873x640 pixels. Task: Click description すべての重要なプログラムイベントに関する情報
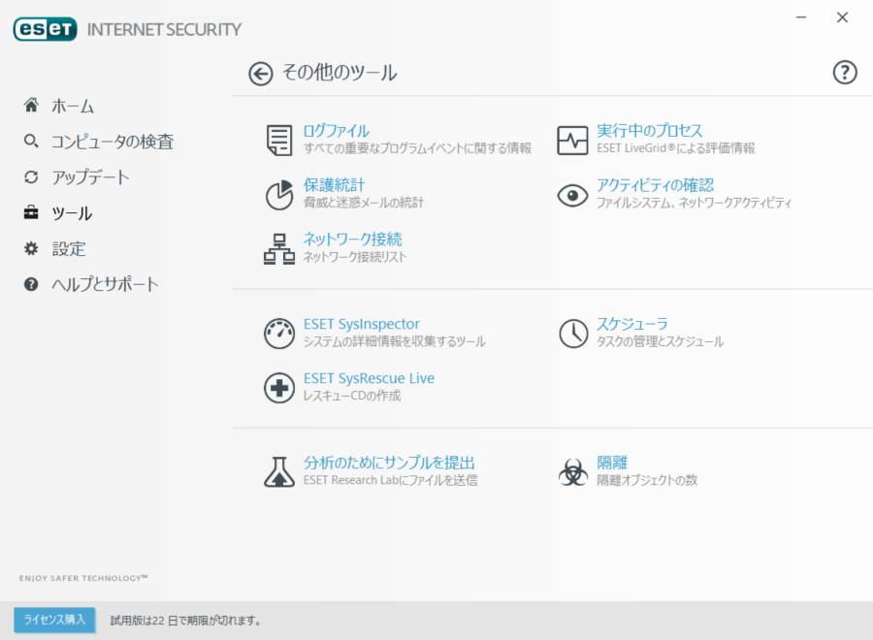click(417, 148)
